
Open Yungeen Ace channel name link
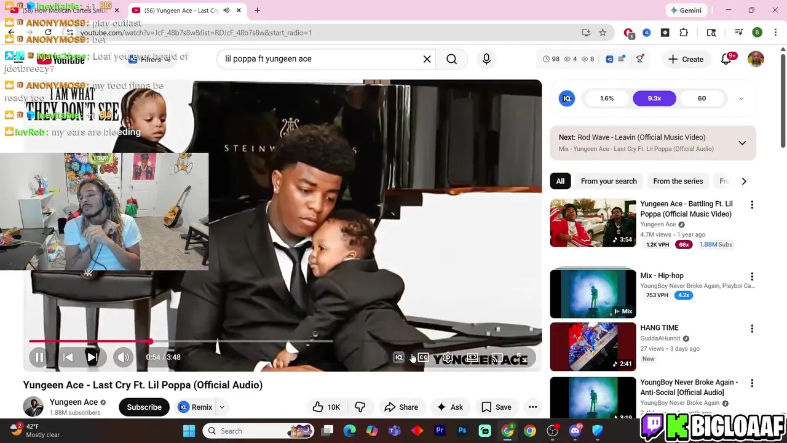(x=74, y=402)
